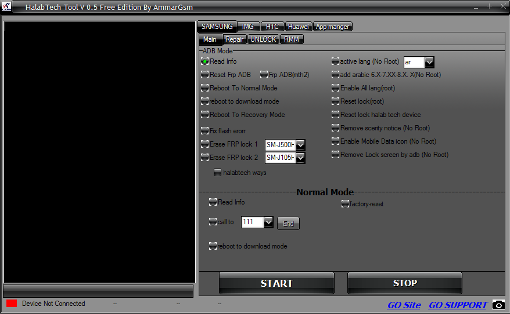Select Fix flash erorr option
This screenshot has width=510, height=314.
(204, 131)
